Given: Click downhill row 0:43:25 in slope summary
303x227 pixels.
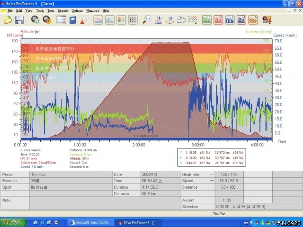Looking at the screenshot, I should click(x=211, y=163).
